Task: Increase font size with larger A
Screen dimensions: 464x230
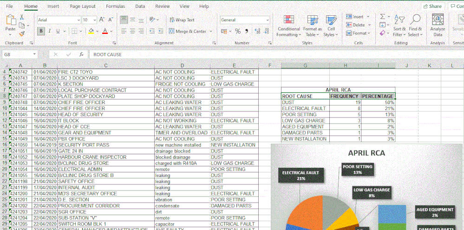Action: tap(102, 20)
